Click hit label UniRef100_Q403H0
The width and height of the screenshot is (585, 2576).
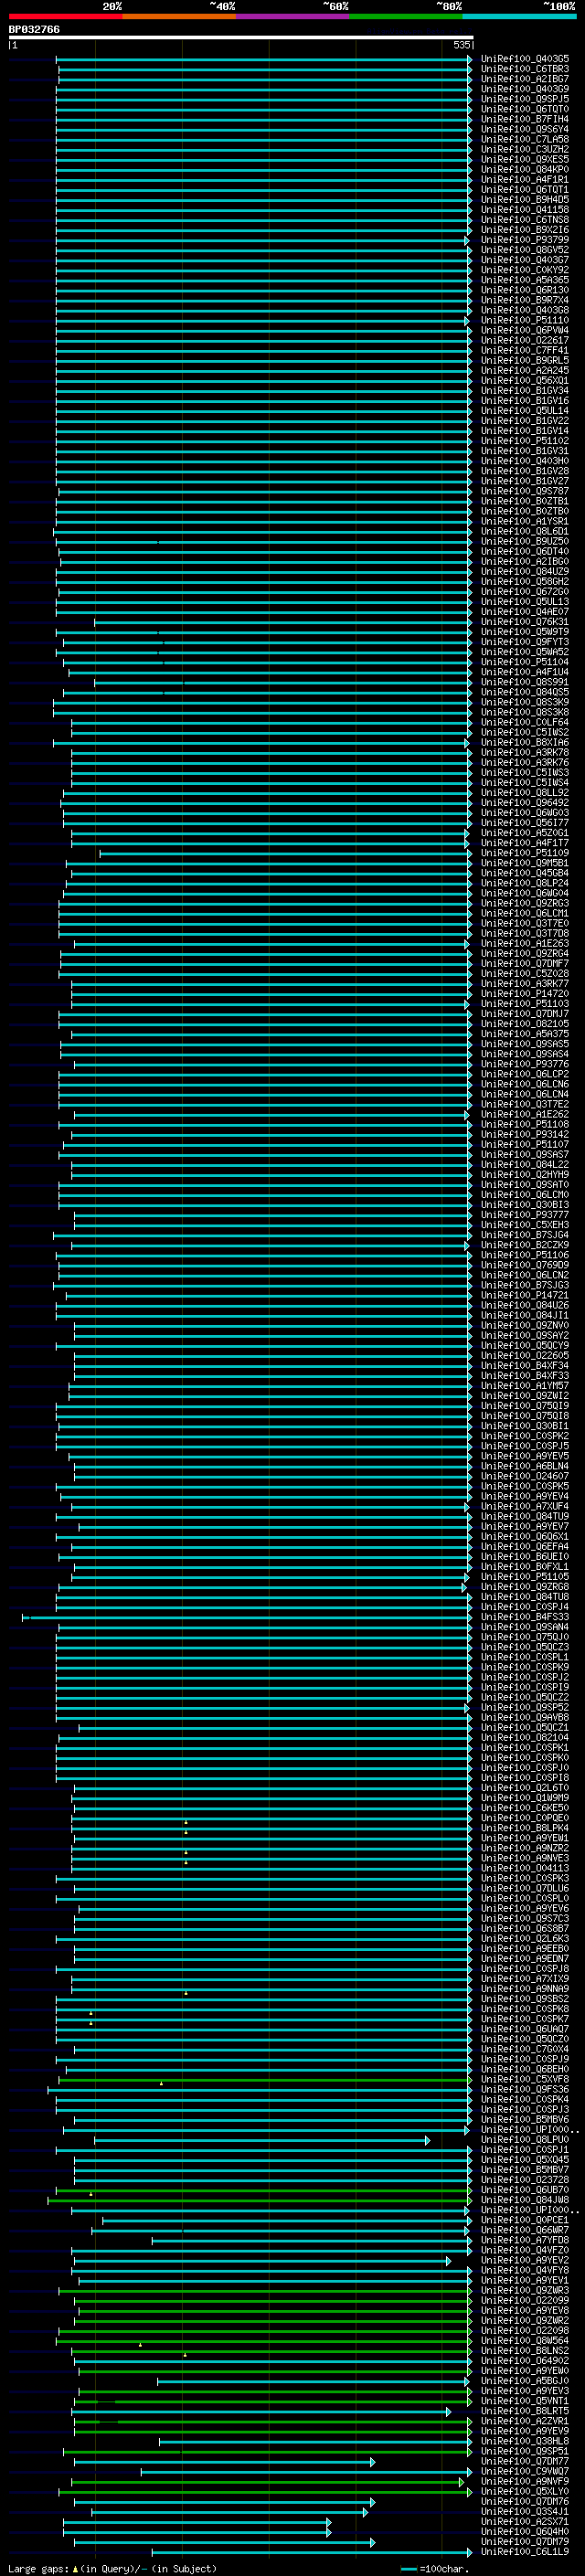point(524,461)
